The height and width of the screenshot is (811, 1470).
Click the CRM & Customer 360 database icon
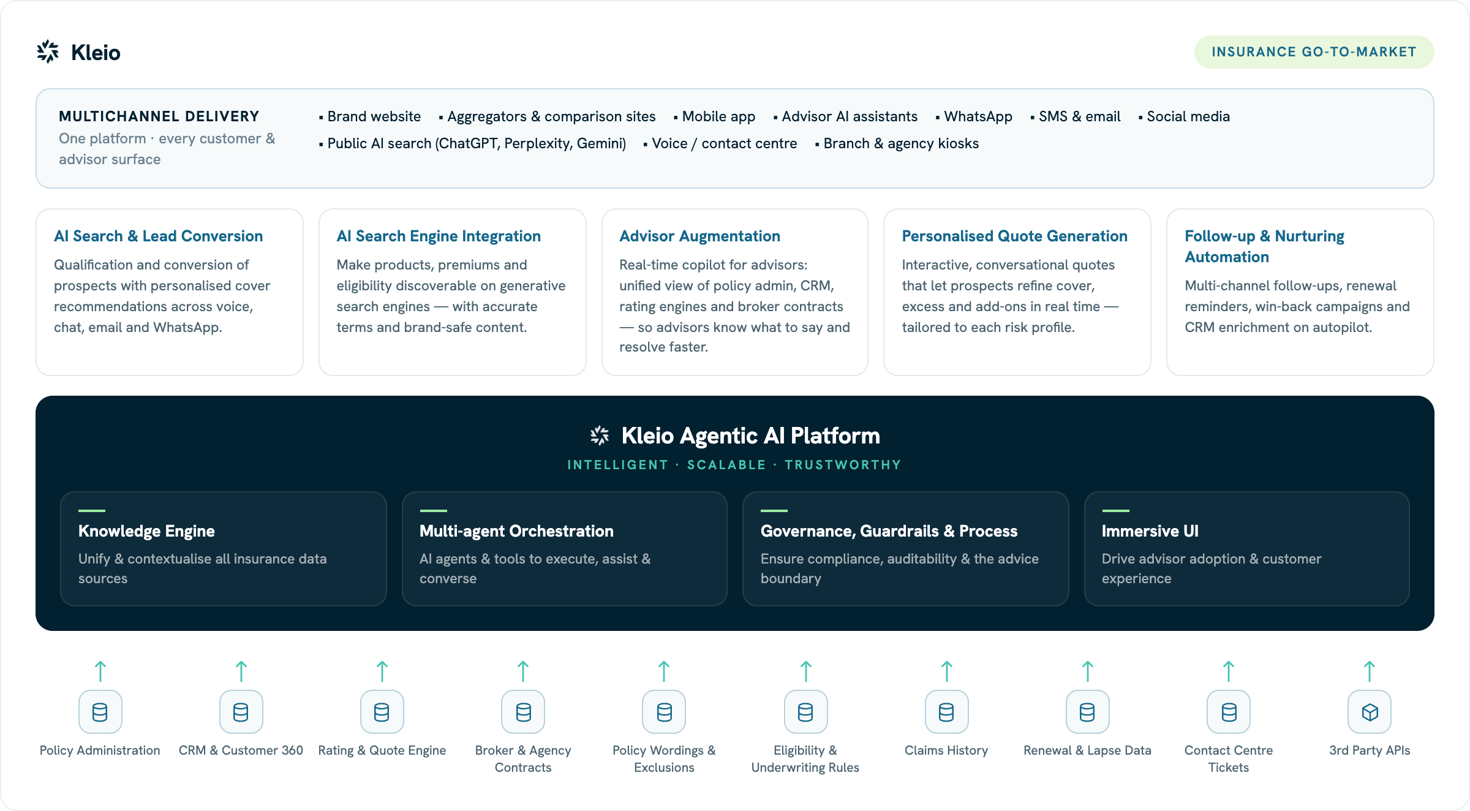[241, 712]
